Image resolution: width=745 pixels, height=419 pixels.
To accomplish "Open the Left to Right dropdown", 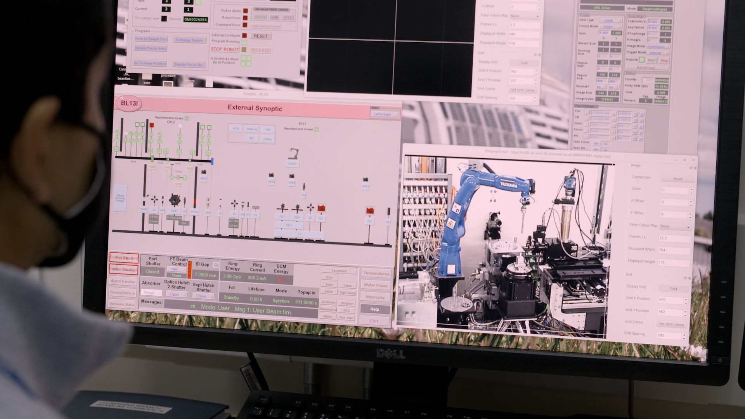I will (385, 114).
